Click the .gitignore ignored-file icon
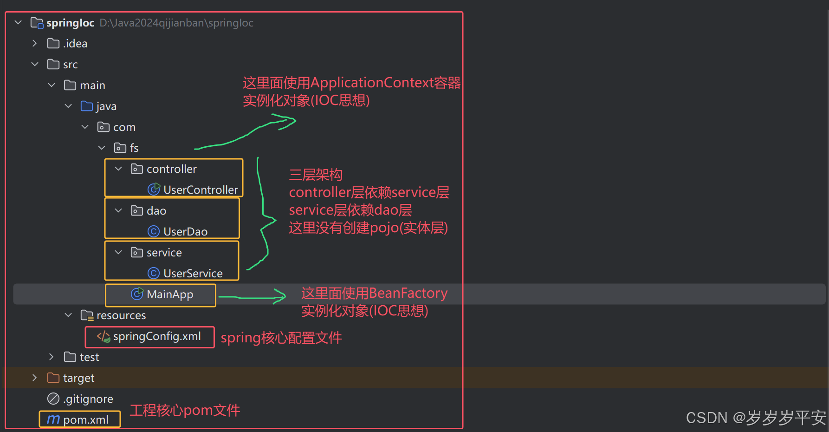This screenshot has height=432, width=829. (x=52, y=399)
